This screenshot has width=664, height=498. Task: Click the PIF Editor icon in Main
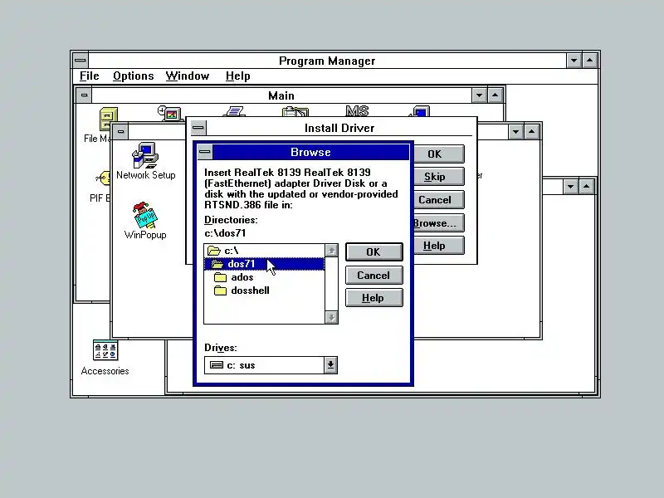click(x=102, y=178)
